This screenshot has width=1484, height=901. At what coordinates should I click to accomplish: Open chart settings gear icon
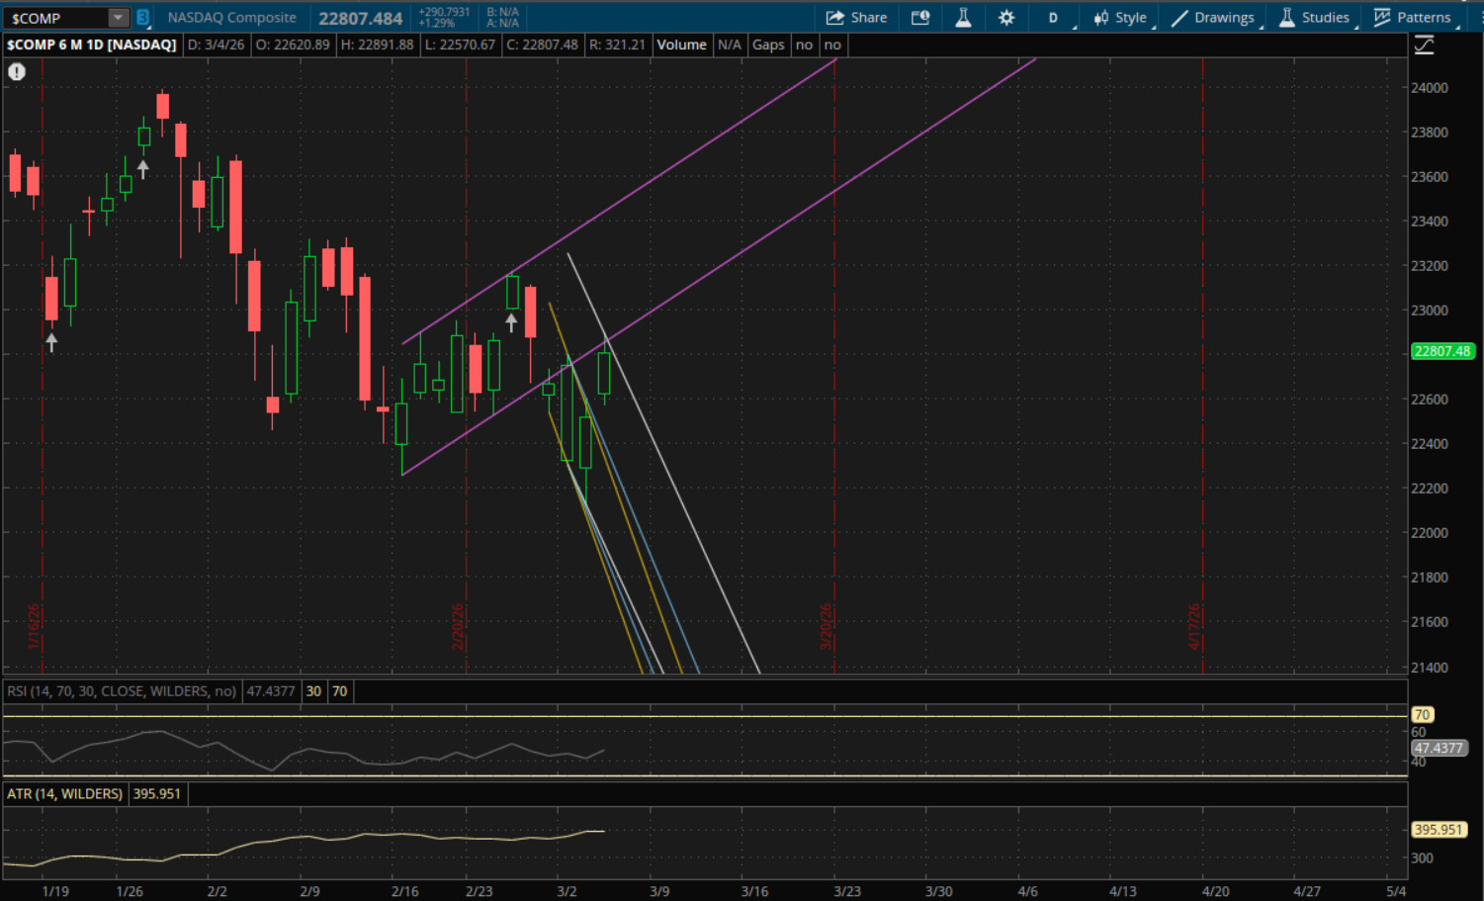[1006, 18]
